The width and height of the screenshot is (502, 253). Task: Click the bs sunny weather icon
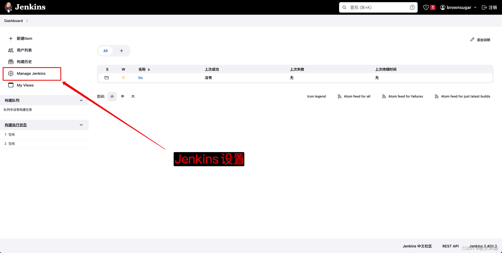point(123,78)
